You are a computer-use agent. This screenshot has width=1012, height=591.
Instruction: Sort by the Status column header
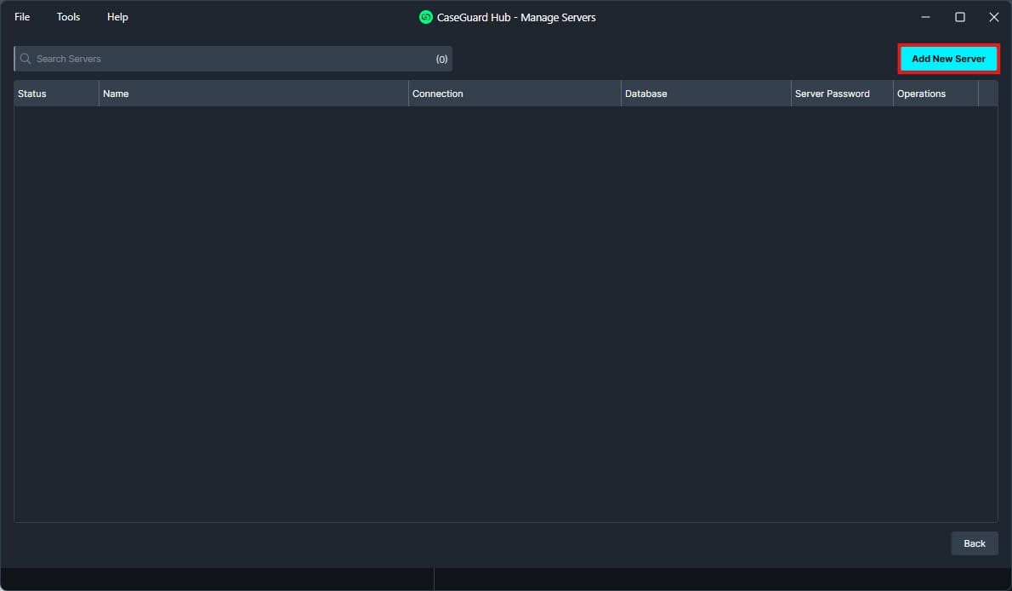(56, 94)
